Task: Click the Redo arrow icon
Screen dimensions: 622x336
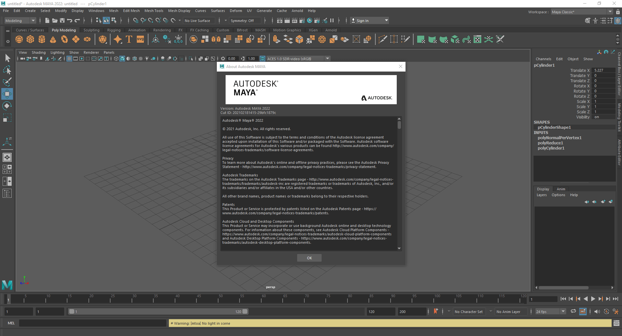Action: [77, 20]
